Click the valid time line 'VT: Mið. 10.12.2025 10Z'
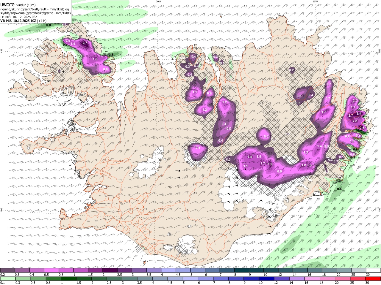This screenshot has height=285, width=381. [18, 21]
